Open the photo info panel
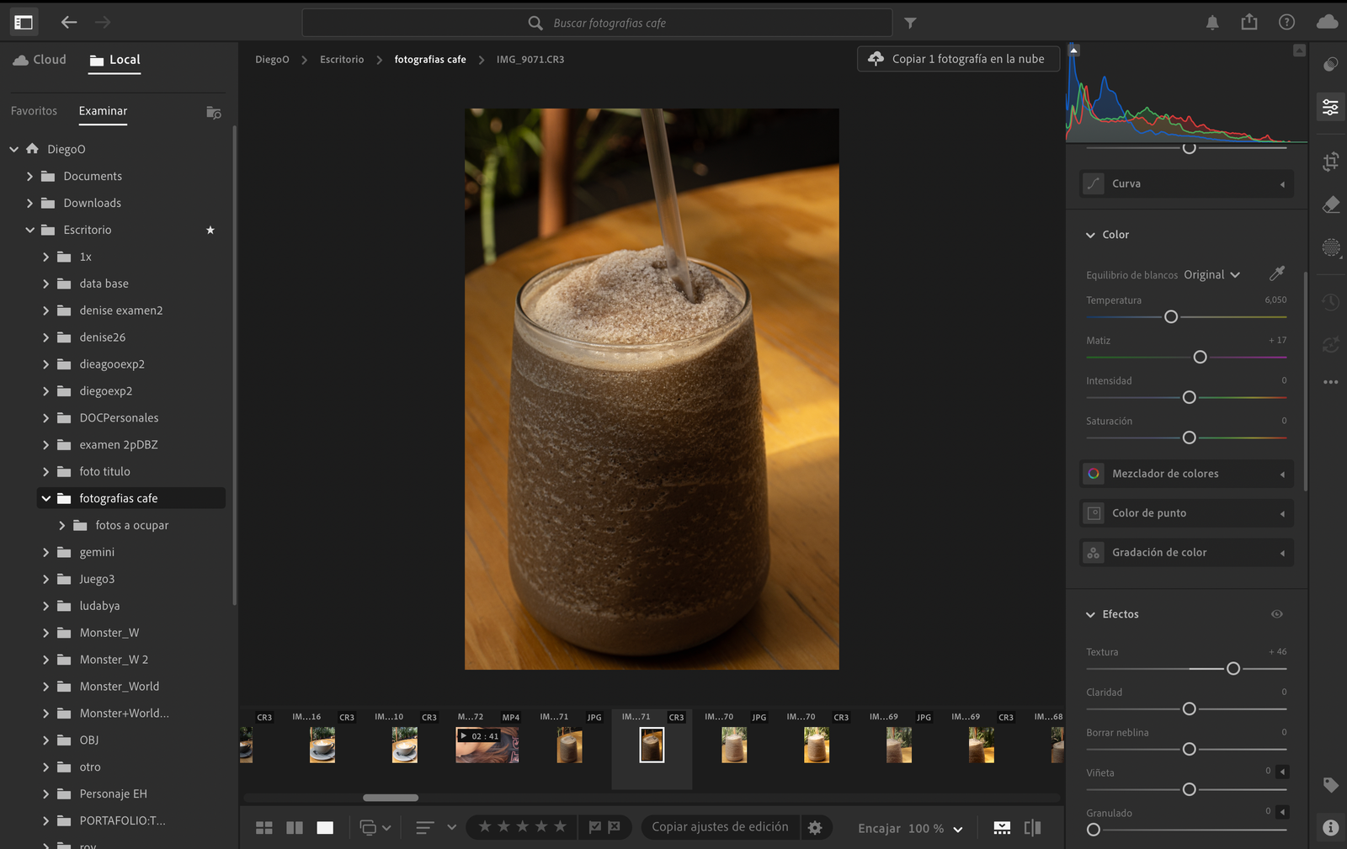1347x849 pixels. (1330, 827)
